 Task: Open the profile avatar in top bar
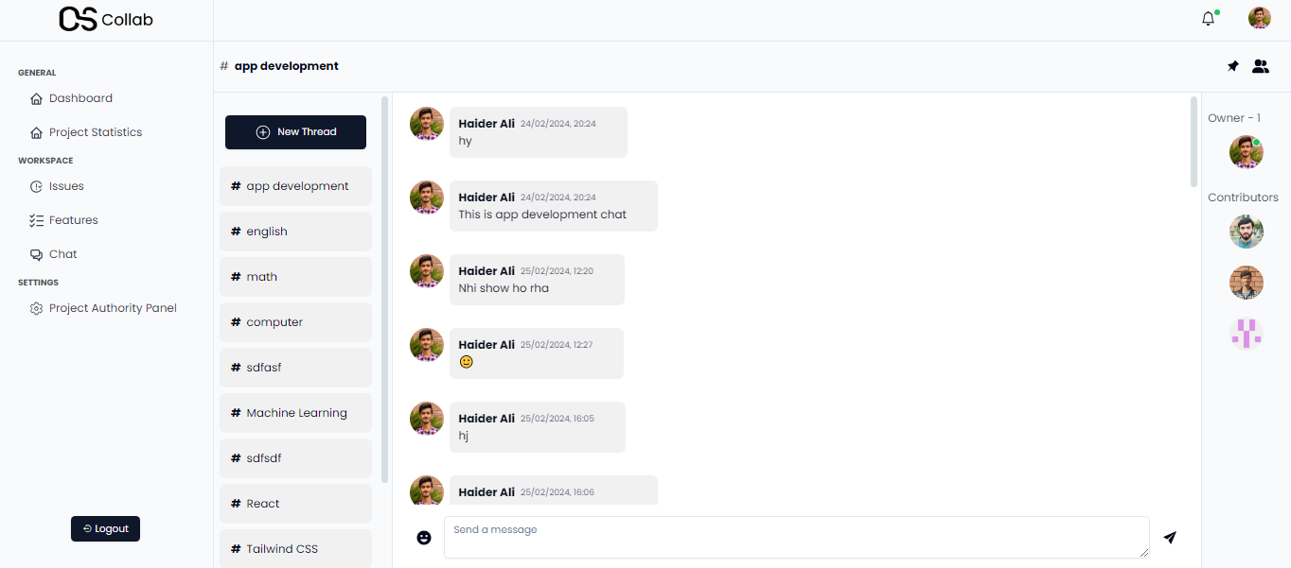[1259, 19]
